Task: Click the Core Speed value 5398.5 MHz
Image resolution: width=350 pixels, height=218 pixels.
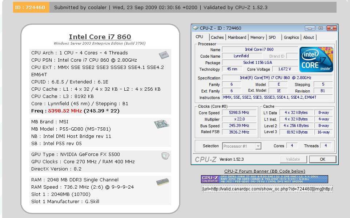Action: (x=239, y=113)
